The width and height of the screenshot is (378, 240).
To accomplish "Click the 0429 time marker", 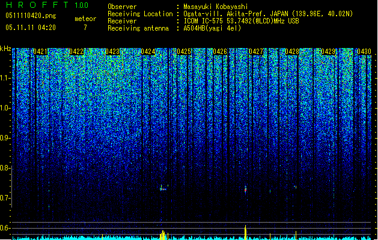I will pos(328,52).
